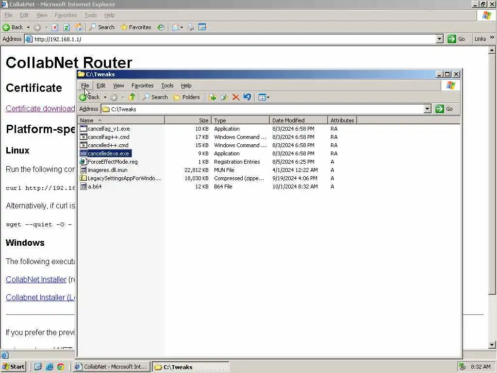Switch to CollabNet Internet Explorer taskbar button
Screen dimensions: 497x373
click(112, 367)
